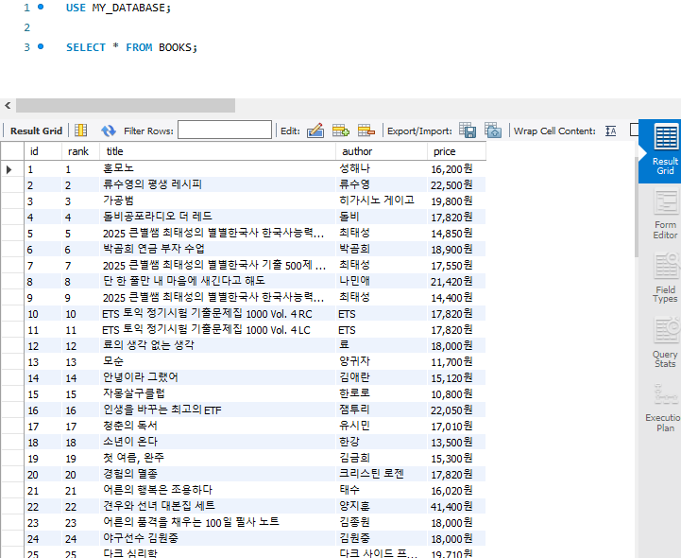This screenshot has width=681, height=558.
Task: Select title cell '혼모노'
Action: (x=217, y=168)
